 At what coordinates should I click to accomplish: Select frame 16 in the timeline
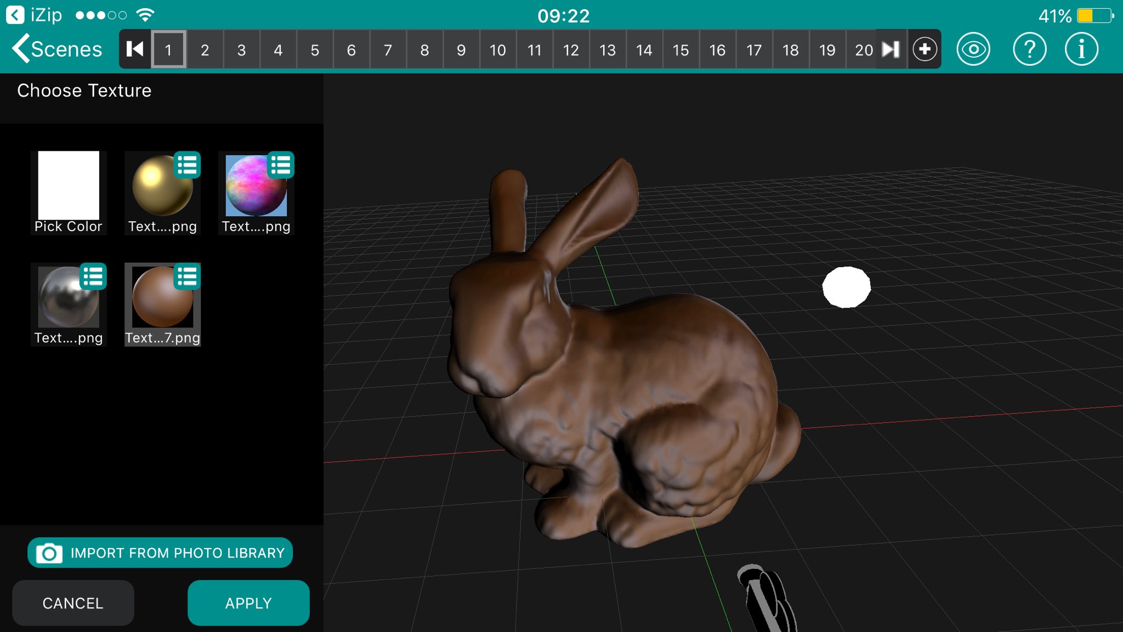click(717, 49)
